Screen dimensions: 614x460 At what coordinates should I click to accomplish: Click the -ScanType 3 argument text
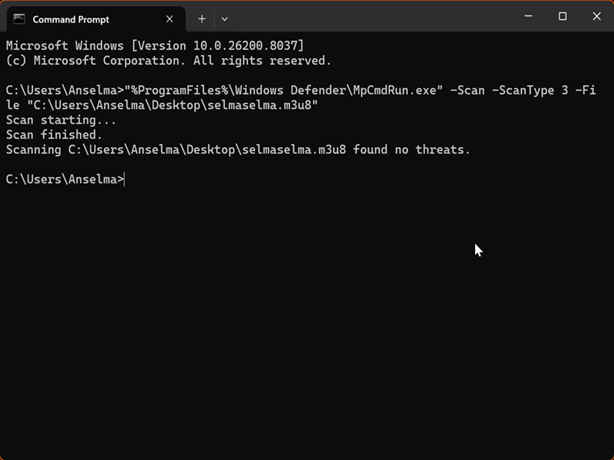point(530,90)
